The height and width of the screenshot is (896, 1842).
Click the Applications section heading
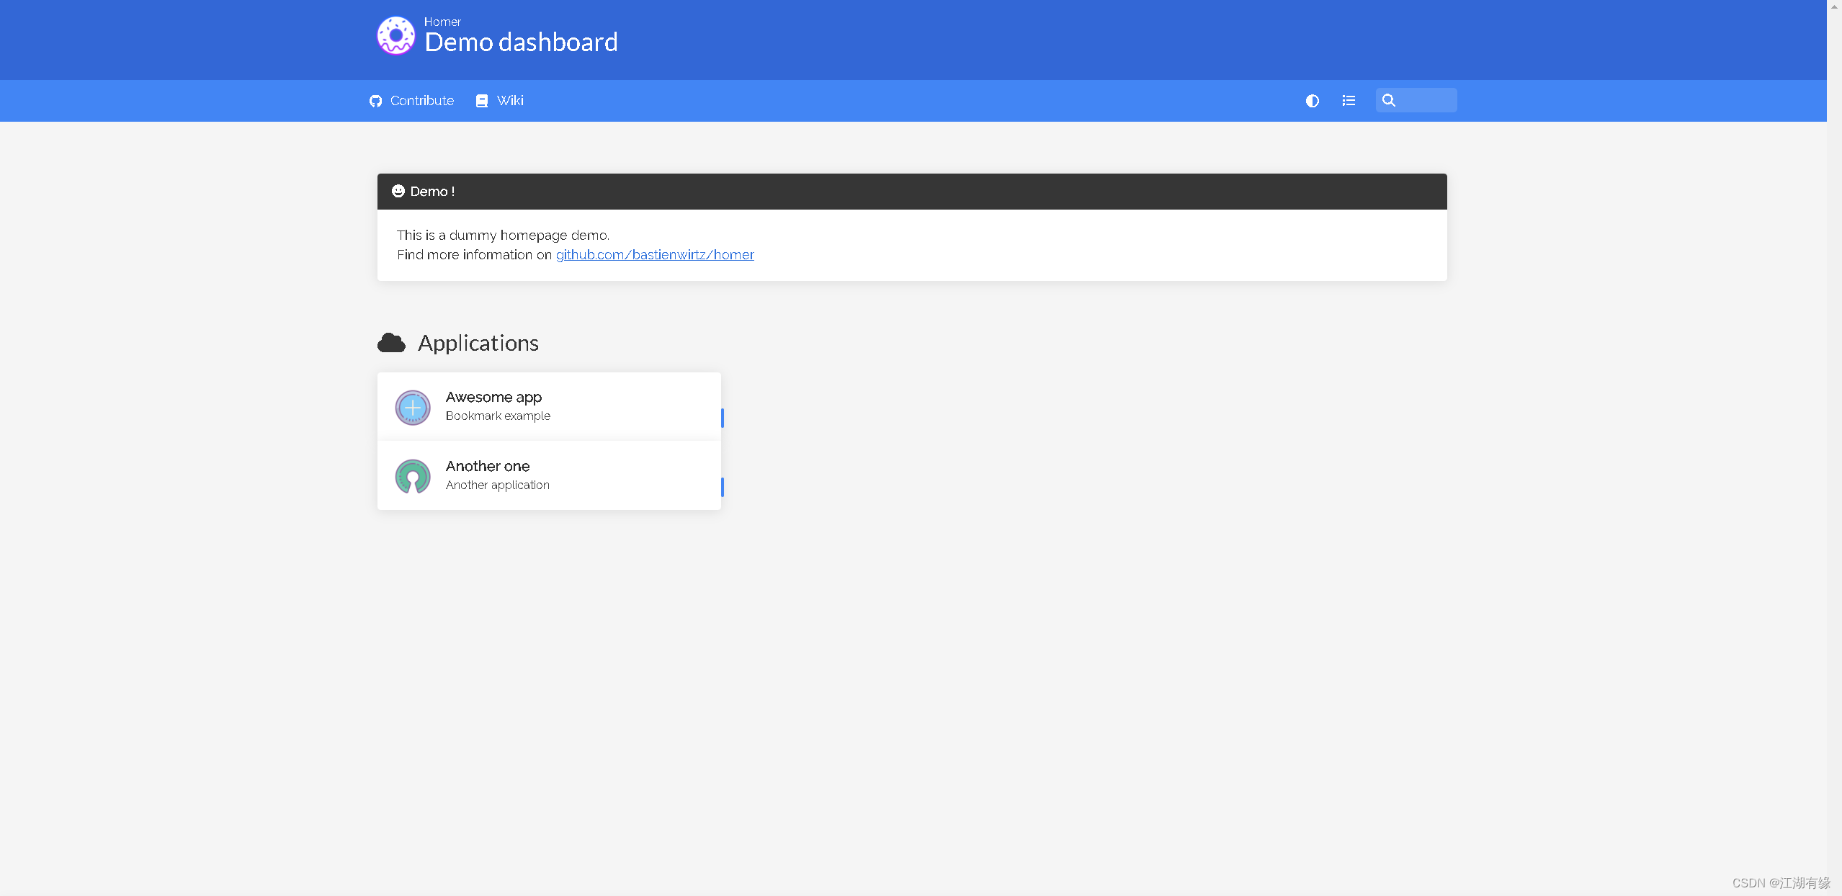click(478, 343)
